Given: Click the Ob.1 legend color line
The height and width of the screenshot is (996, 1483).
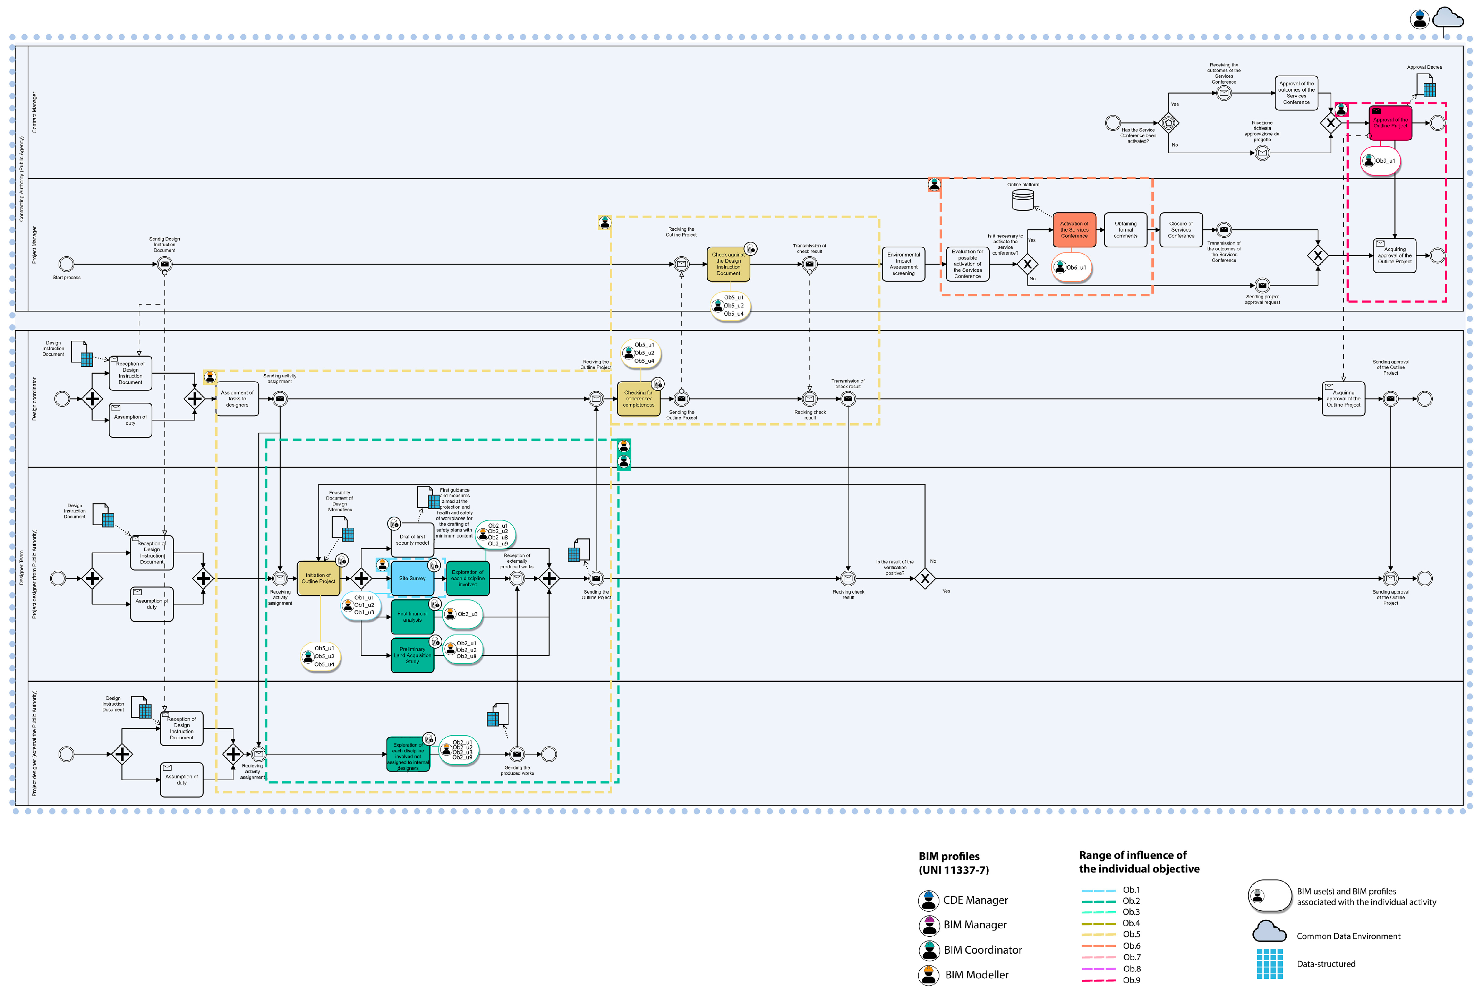Looking at the screenshot, I should [x=1098, y=891].
